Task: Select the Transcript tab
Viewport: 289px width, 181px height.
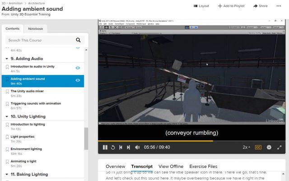Action: pyautogui.click(x=142, y=167)
